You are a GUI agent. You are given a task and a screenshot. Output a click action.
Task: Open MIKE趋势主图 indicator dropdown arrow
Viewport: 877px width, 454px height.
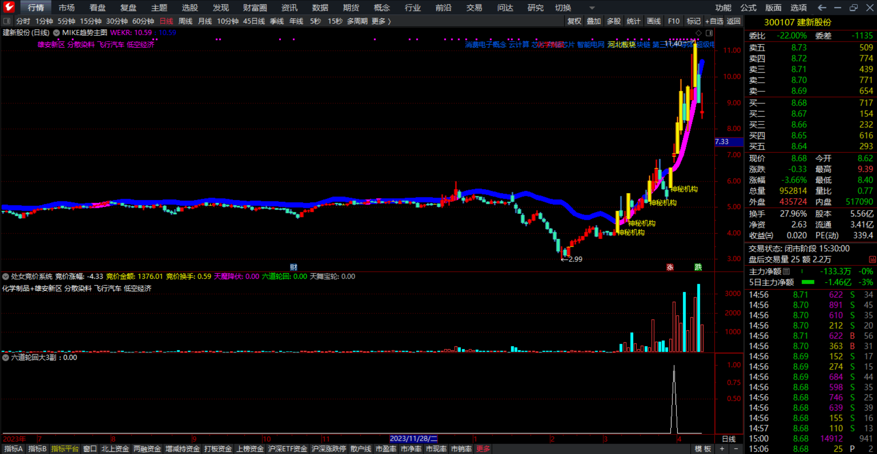(x=57, y=33)
